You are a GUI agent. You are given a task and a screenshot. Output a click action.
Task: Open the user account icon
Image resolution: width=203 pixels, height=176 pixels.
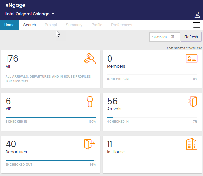click(197, 15)
